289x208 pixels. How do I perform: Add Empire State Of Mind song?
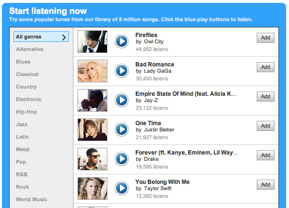click(x=265, y=97)
